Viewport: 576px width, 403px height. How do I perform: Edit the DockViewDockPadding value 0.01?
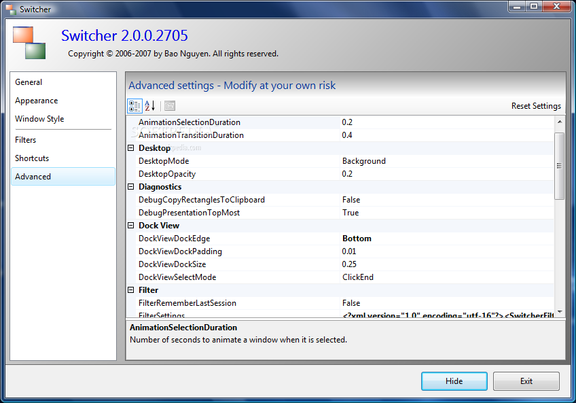pos(447,251)
